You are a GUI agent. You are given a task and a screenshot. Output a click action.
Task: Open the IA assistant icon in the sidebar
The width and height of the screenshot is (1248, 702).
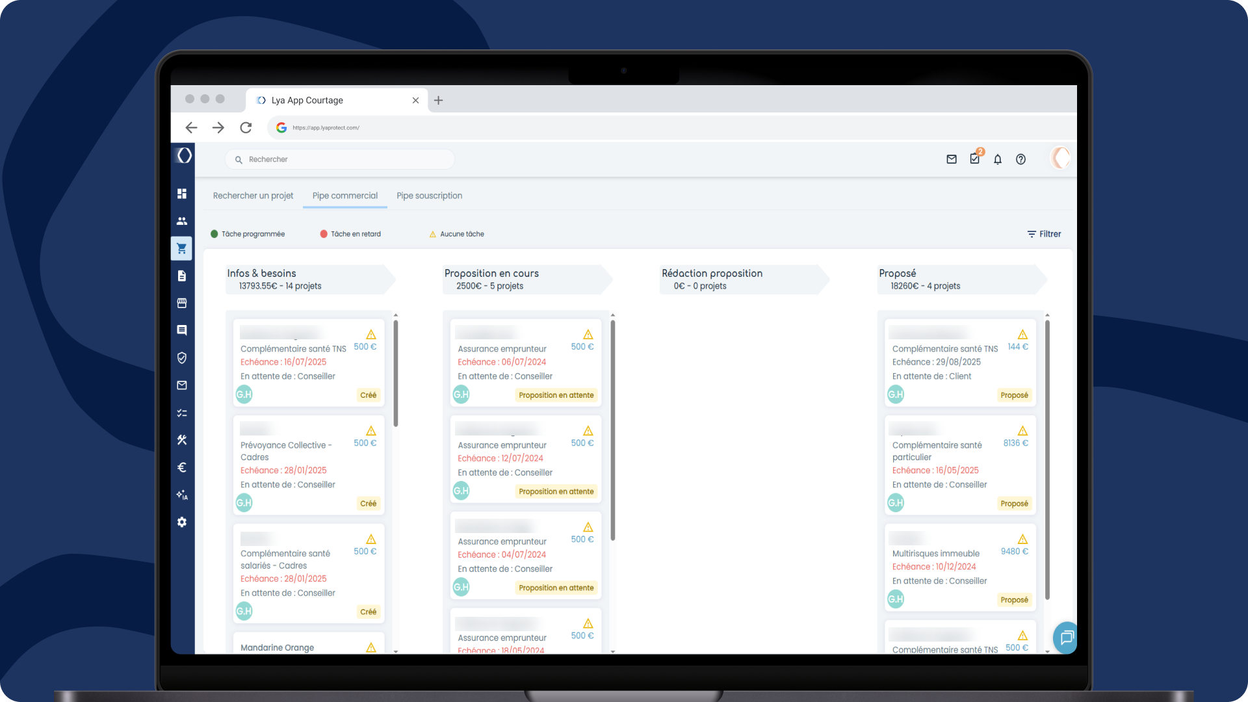click(182, 495)
